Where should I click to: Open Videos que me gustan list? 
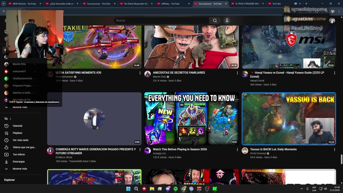tap(21, 147)
